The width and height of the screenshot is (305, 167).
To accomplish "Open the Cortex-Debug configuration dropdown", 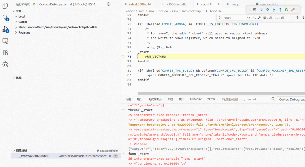I will coord(71,4).
